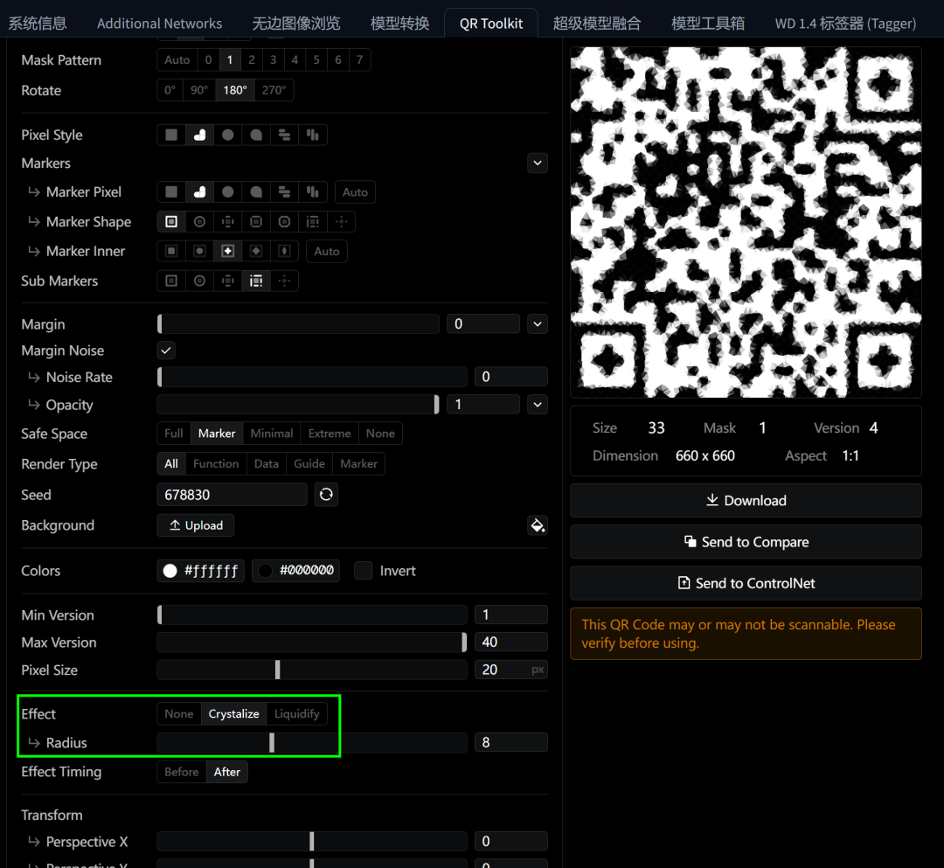Adjust Effect Radius slider handle
944x868 pixels.
pos(272,743)
